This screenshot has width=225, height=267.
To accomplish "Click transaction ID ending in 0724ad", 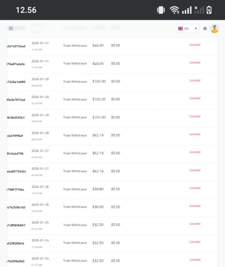I will coord(16,46).
